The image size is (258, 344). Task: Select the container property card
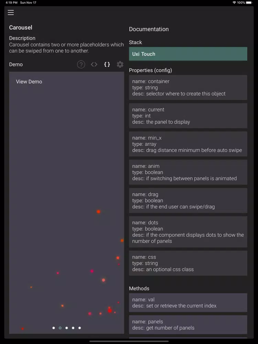[x=188, y=87]
